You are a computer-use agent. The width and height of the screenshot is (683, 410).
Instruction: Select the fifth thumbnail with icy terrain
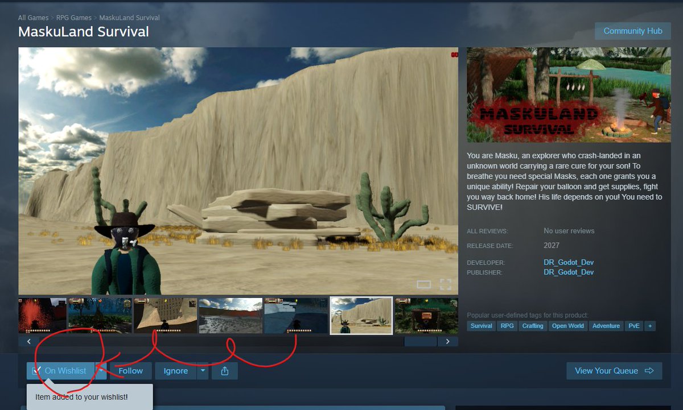296,316
